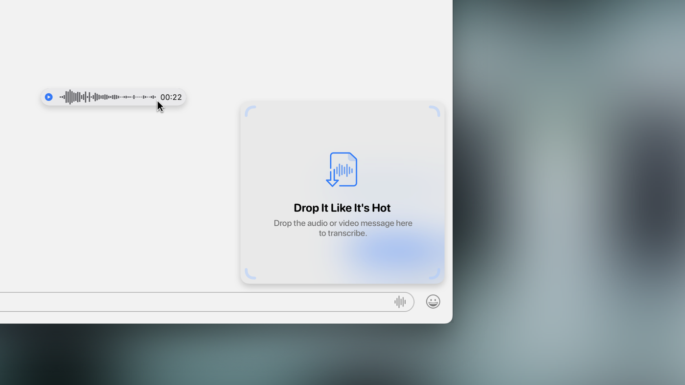
Task: Click the bottom-right corner bracket of drop zone
Action: pos(434,274)
